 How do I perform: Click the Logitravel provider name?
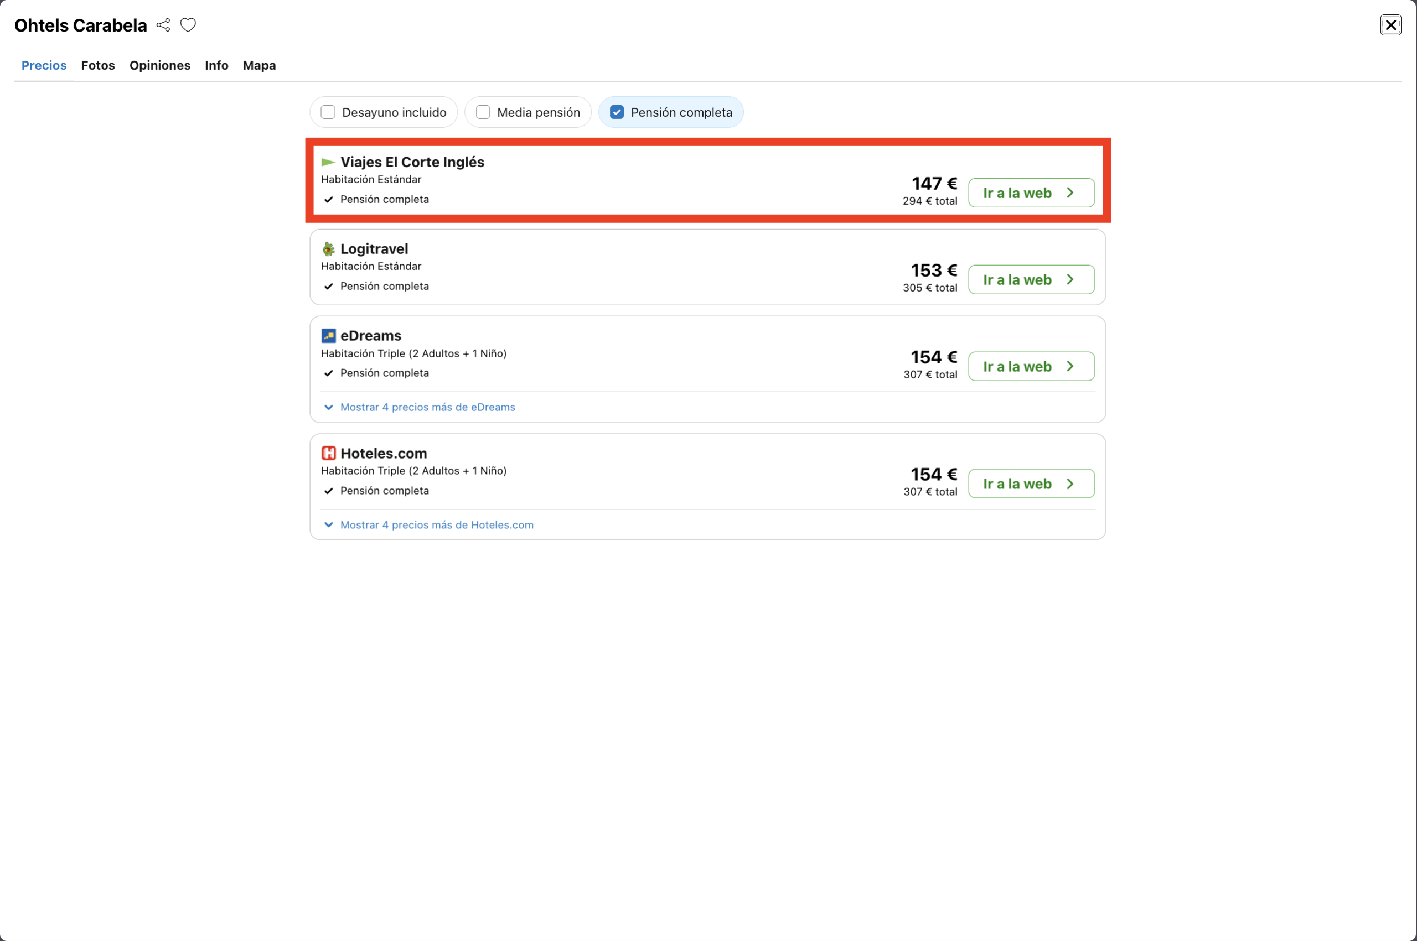coord(374,249)
